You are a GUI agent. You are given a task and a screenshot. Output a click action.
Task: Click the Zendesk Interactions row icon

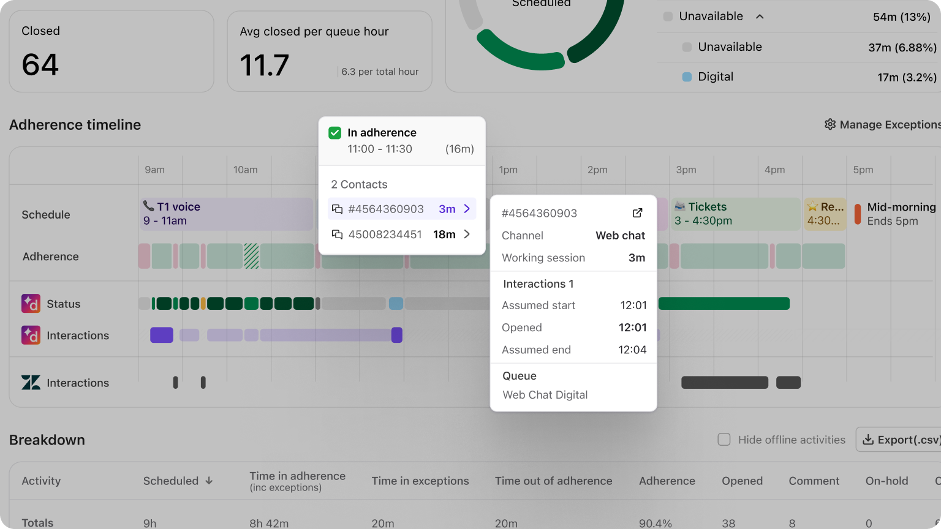[x=31, y=383]
